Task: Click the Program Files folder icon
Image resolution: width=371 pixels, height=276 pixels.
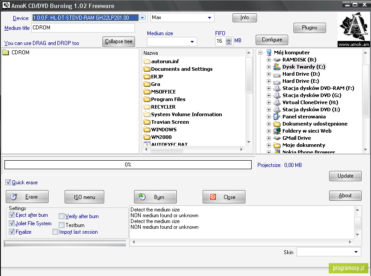Action: coord(147,99)
